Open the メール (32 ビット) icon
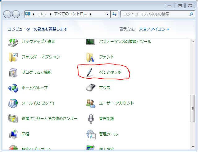Screen dimensions: 198x152 coord(13,103)
